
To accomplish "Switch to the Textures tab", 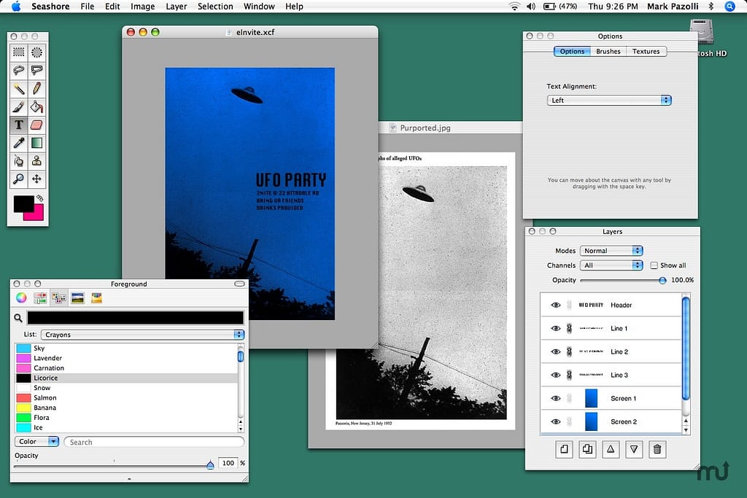I will click(646, 52).
